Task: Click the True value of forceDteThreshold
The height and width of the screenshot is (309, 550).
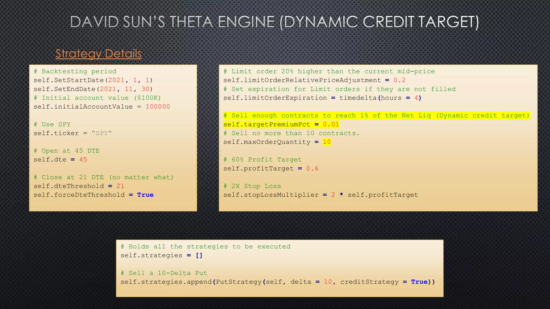Action: (145, 195)
